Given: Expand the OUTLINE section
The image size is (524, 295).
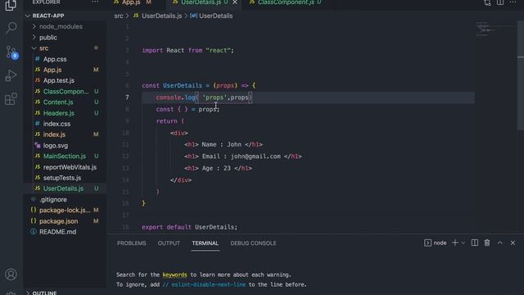Looking at the screenshot, I should 44,293.
